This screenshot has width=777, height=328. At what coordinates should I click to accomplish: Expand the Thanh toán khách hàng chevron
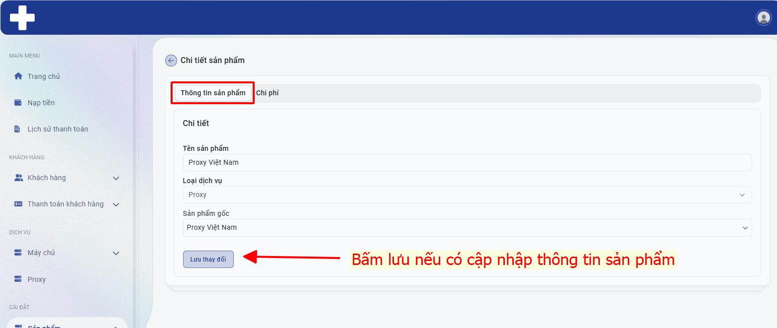[x=116, y=204]
